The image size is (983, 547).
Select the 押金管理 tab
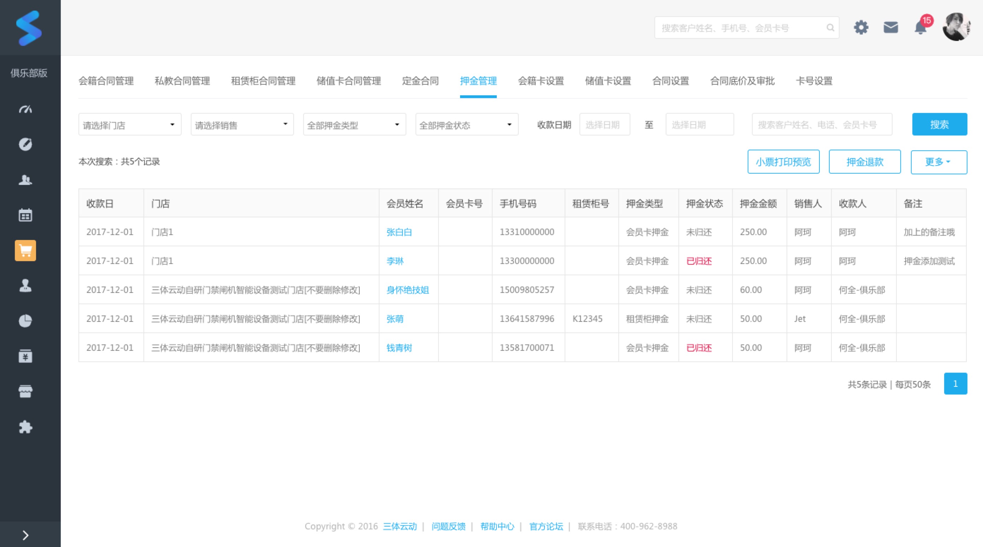click(478, 81)
